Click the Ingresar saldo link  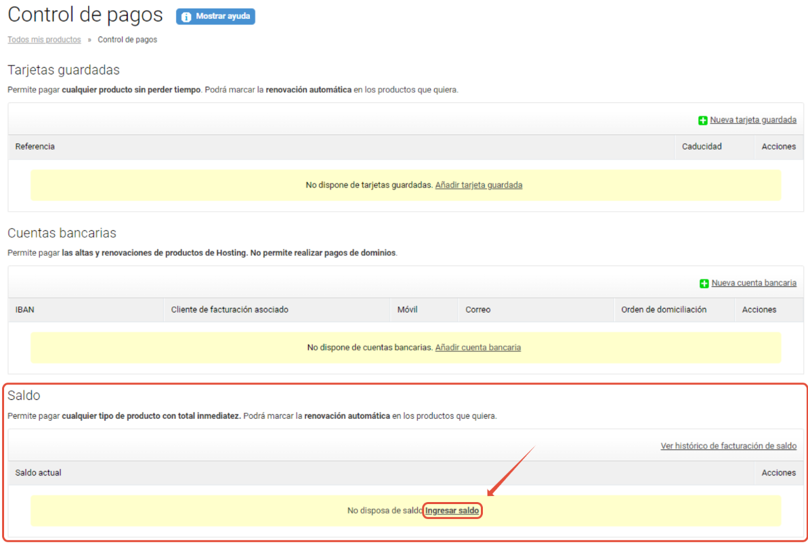(452, 510)
